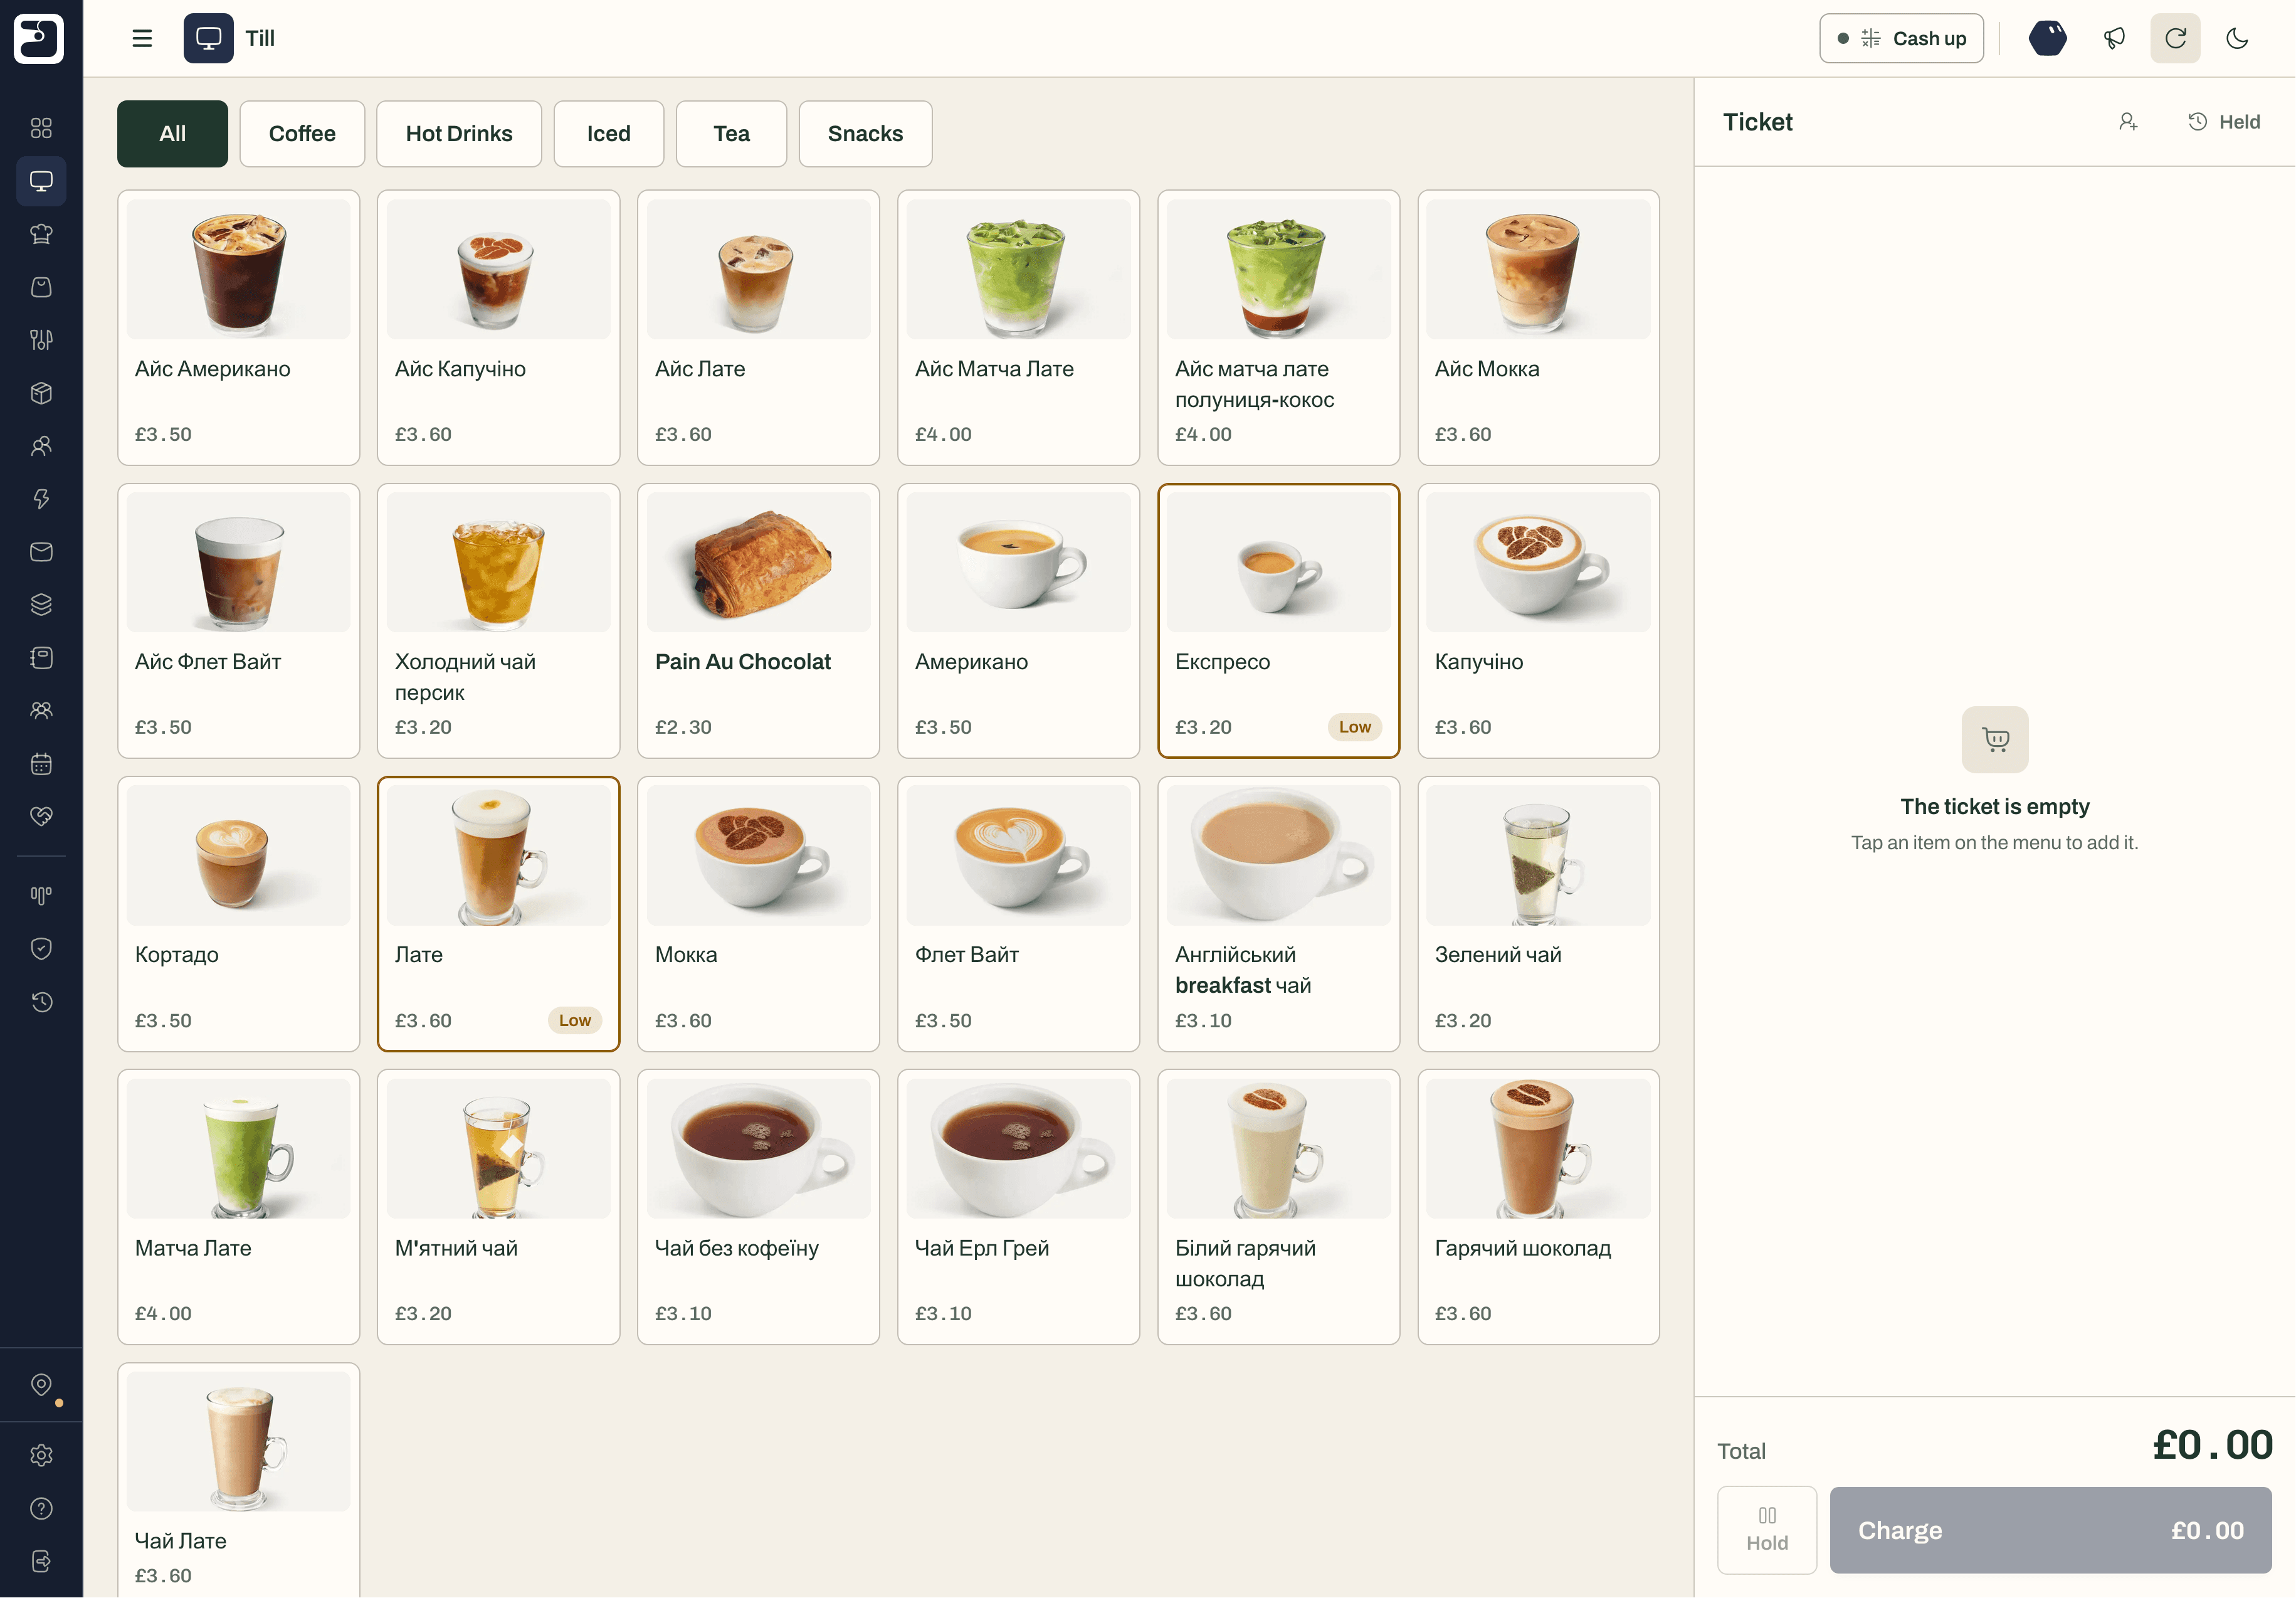This screenshot has width=2296, height=1598.
Task: Add Експресо item to the ticket
Action: pyautogui.click(x=1278, y=621)
